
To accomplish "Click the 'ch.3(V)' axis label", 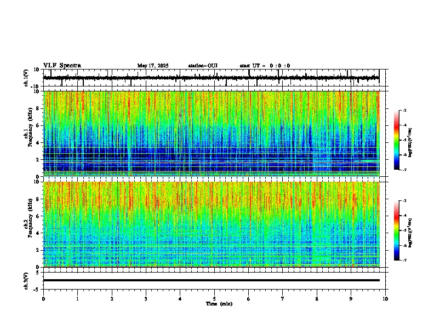I will click(x=26, y=281).
